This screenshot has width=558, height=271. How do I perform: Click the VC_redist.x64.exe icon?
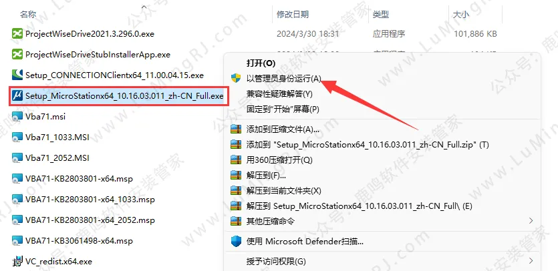17,262
